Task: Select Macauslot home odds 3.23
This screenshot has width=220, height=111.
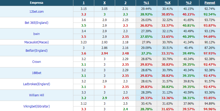Action: coord(84,42)
